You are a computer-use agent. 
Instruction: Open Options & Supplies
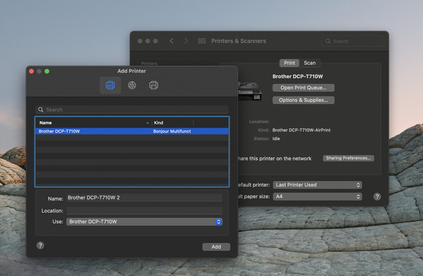click(x=303, y=100)
